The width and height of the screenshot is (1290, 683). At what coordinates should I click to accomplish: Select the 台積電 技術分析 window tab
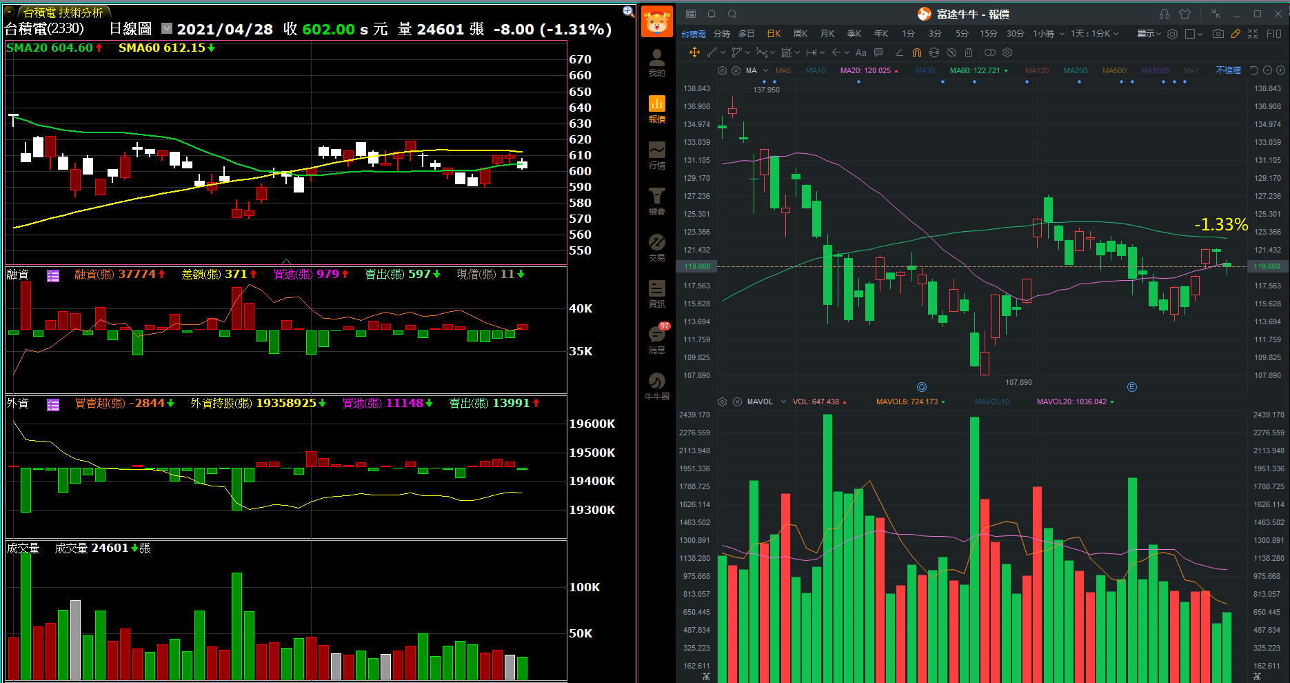click(x=63, y=12)
